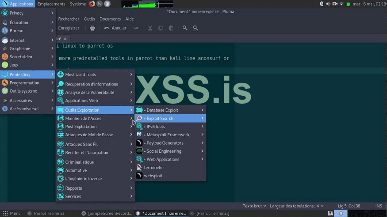Click the Enregistrer save button
This screenshot has width=387, height=217.
69,28
